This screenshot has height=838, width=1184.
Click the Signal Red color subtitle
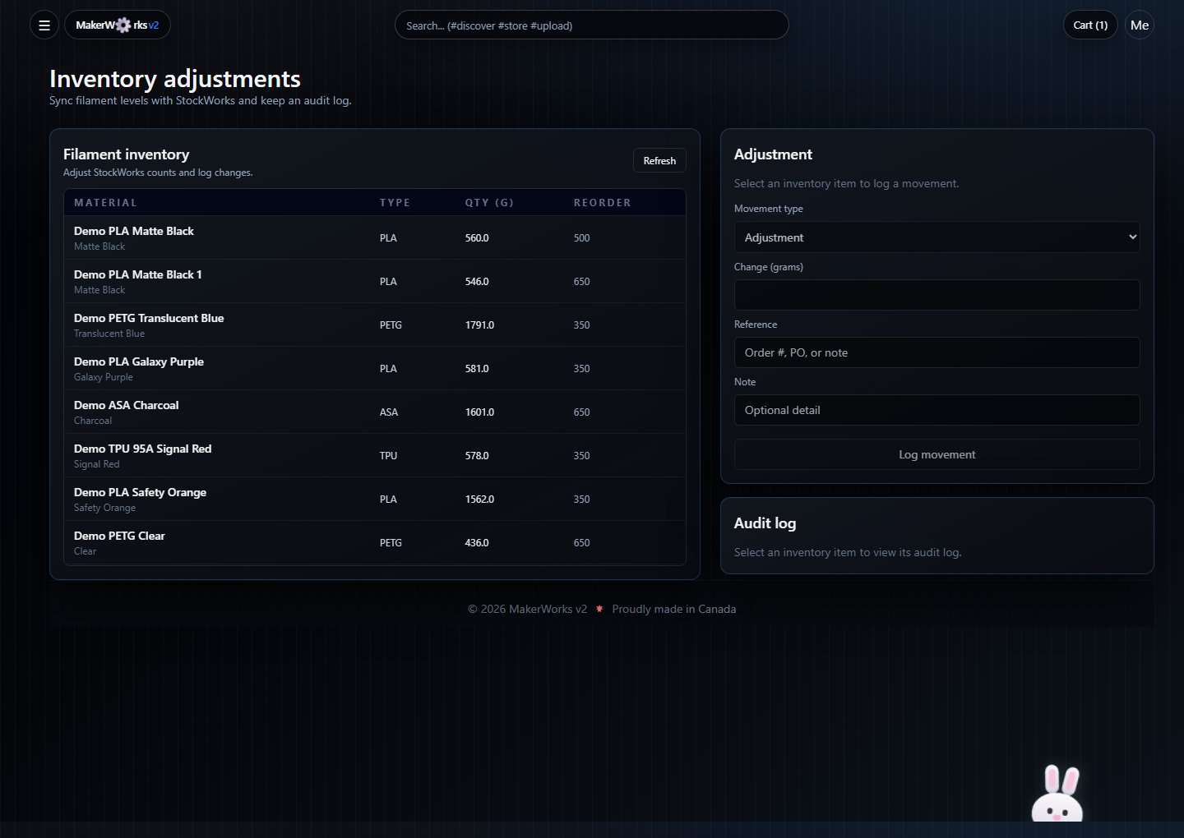[97, 464]
